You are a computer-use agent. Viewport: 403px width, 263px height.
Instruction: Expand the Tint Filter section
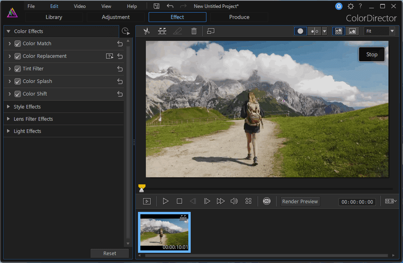[x=9, y=69]
